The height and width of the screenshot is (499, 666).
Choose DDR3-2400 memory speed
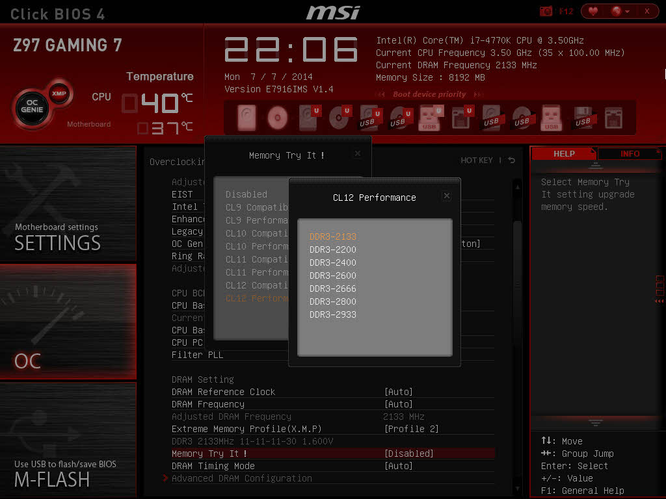point(332,262)
